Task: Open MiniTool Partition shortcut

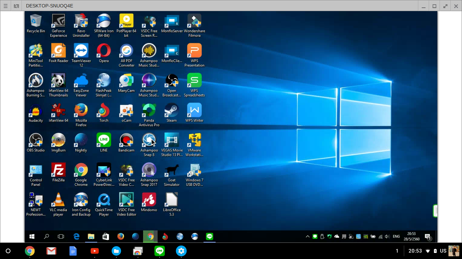Action: point(36,55)
